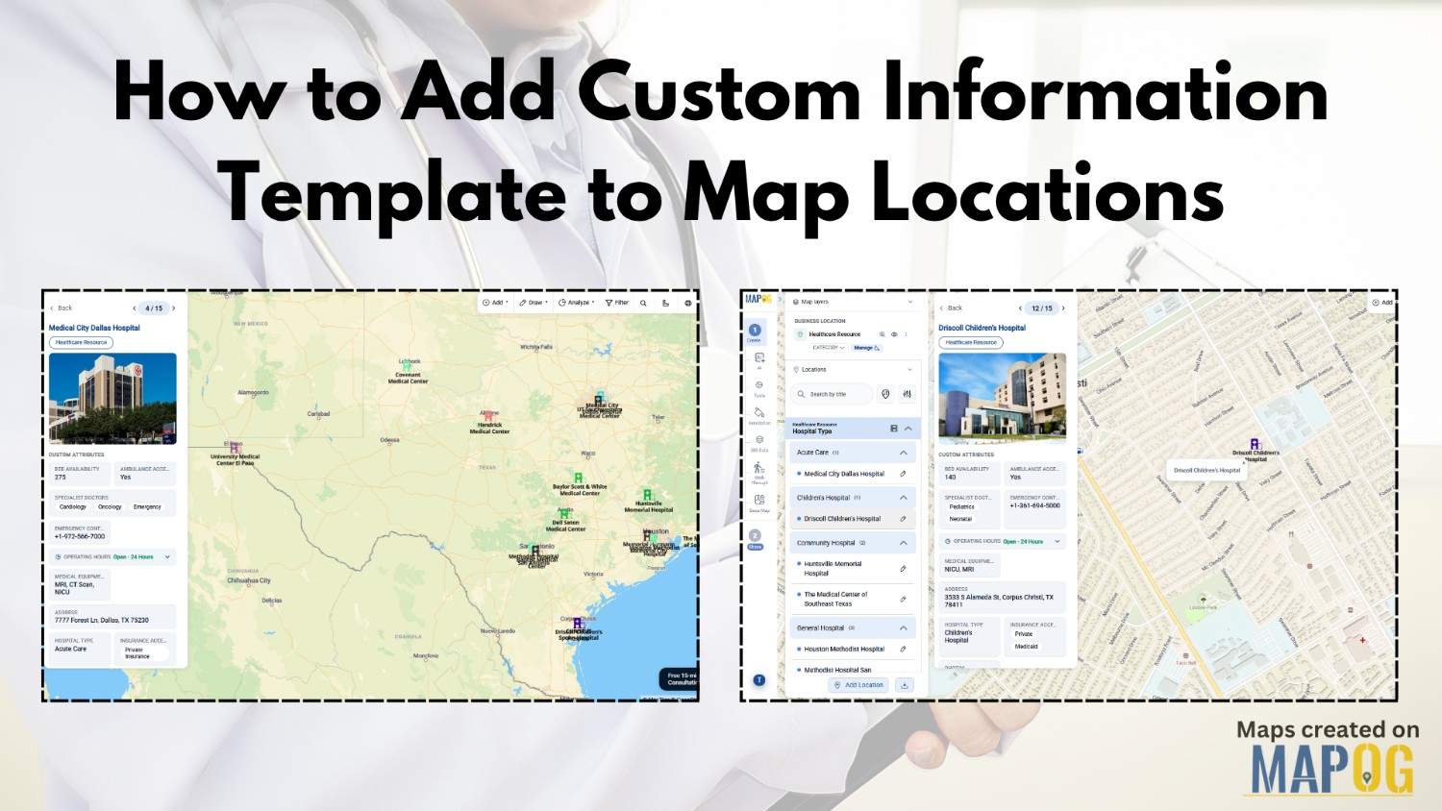Viewport: 1442px width, 811px height.
Task: Collapse the Community Hospital category
Action: [x=904, y=543]
